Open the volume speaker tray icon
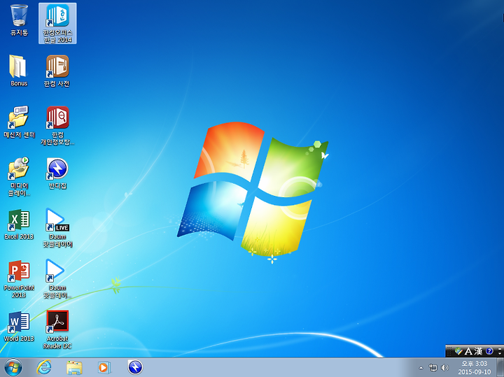Screen dimensions: 504x377 pos(445,368)
